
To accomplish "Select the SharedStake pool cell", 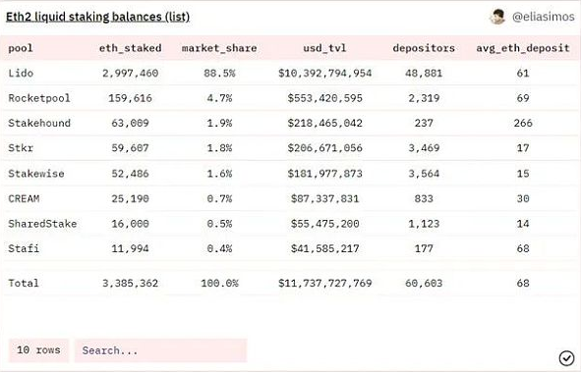I will pos(42,224).
